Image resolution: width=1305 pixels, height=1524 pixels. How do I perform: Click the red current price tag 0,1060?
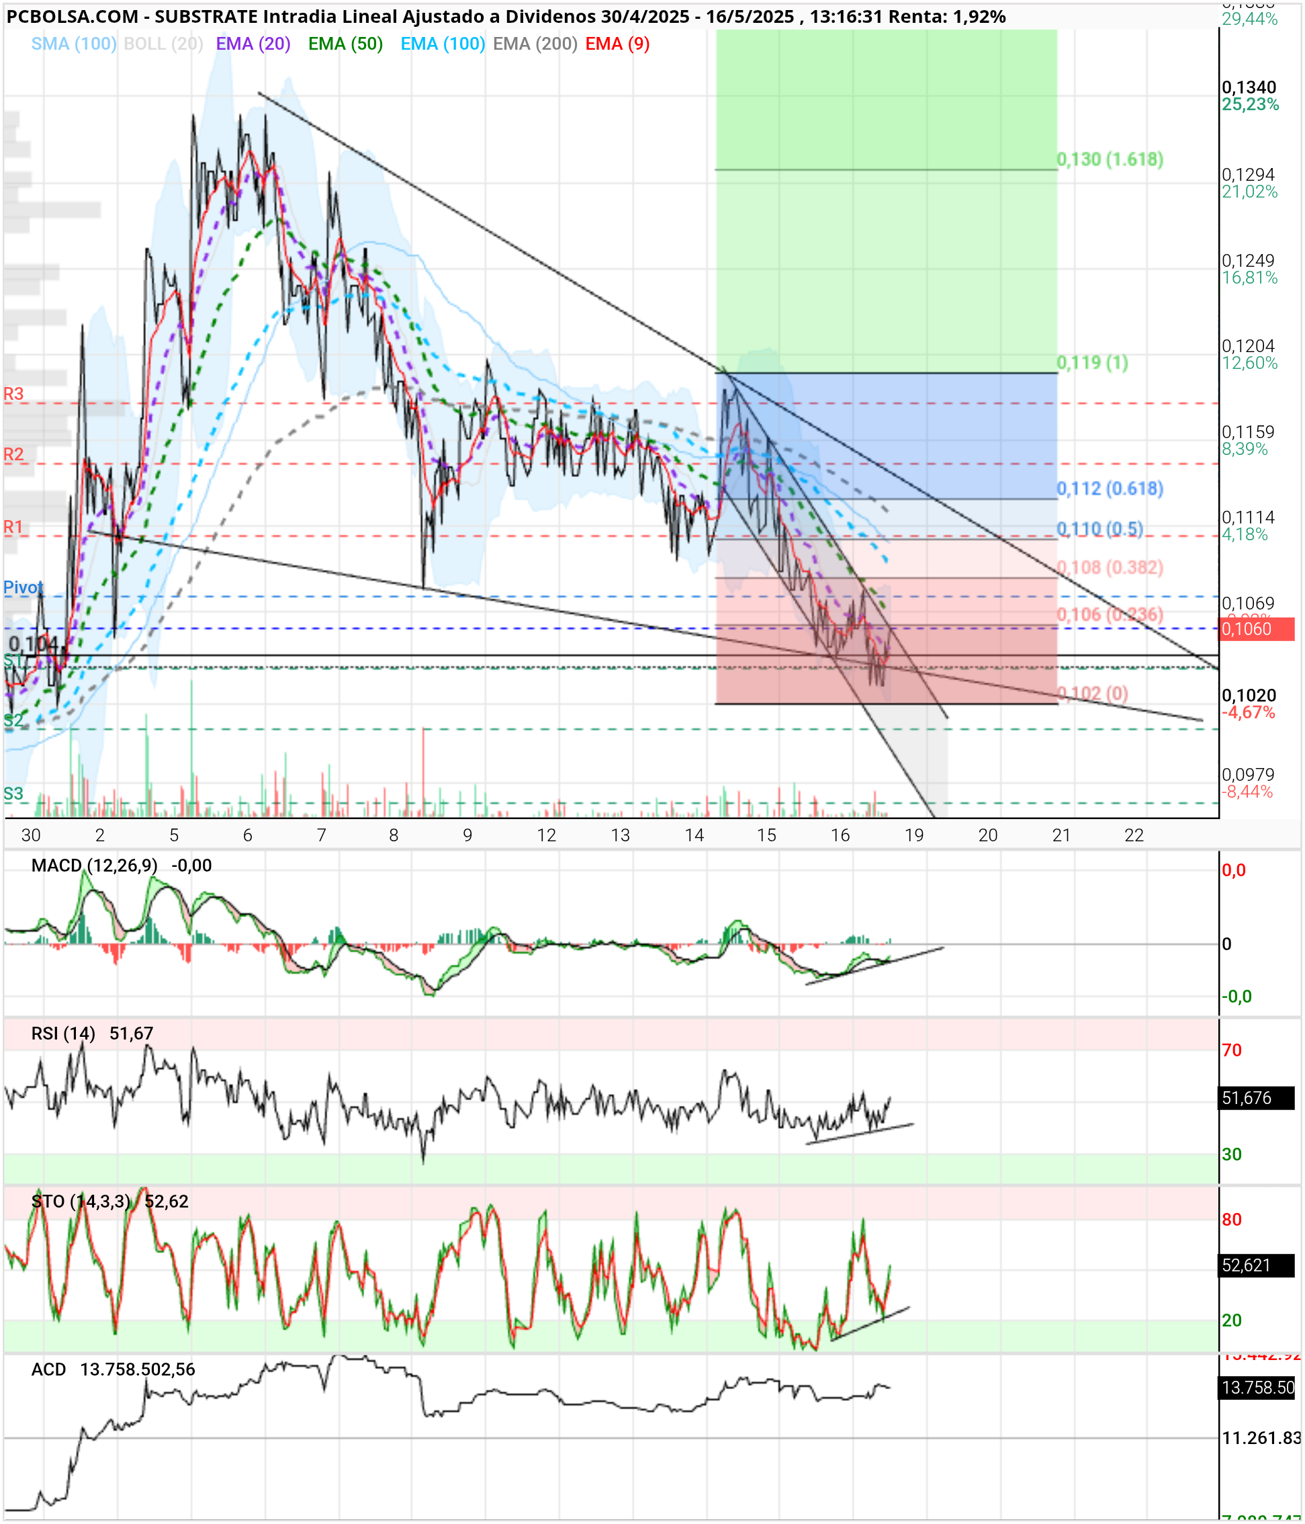[x=1257, y=629]
